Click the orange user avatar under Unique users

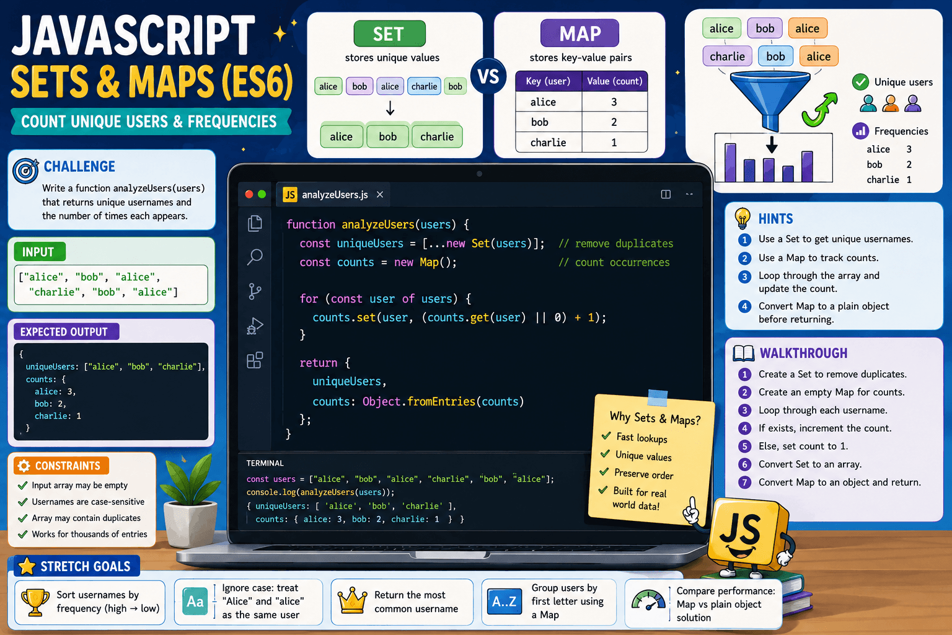click(x=891, y=103)
